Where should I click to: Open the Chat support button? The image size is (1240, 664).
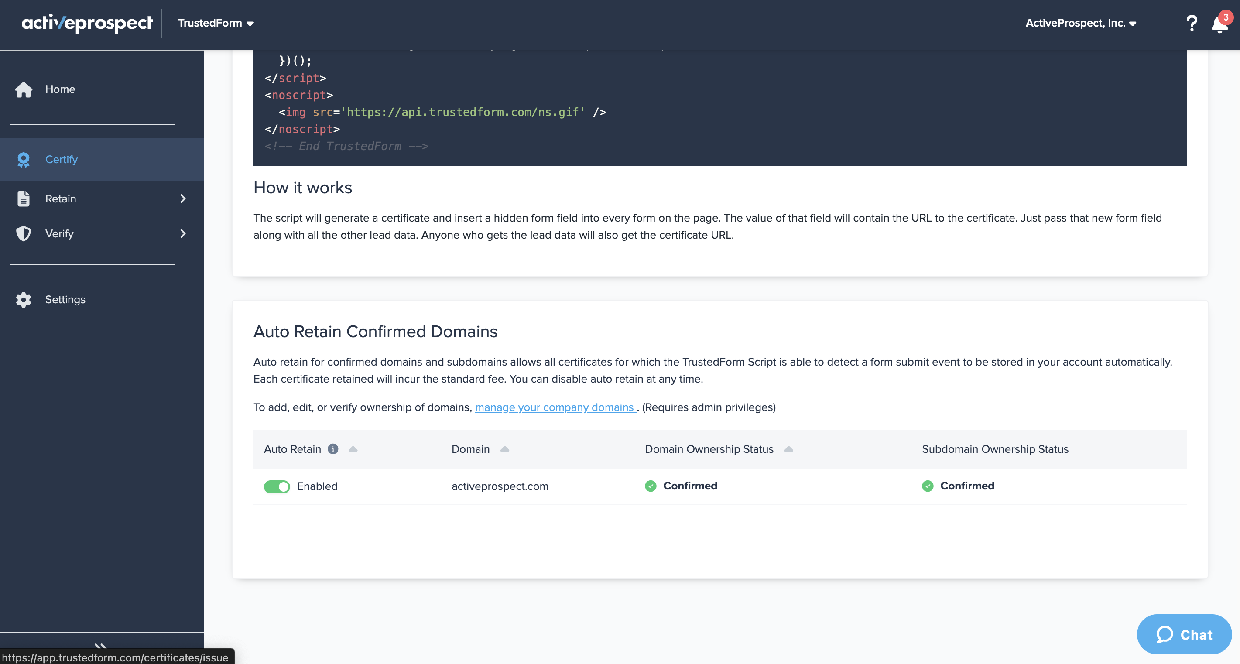(x=1184, y=634)
